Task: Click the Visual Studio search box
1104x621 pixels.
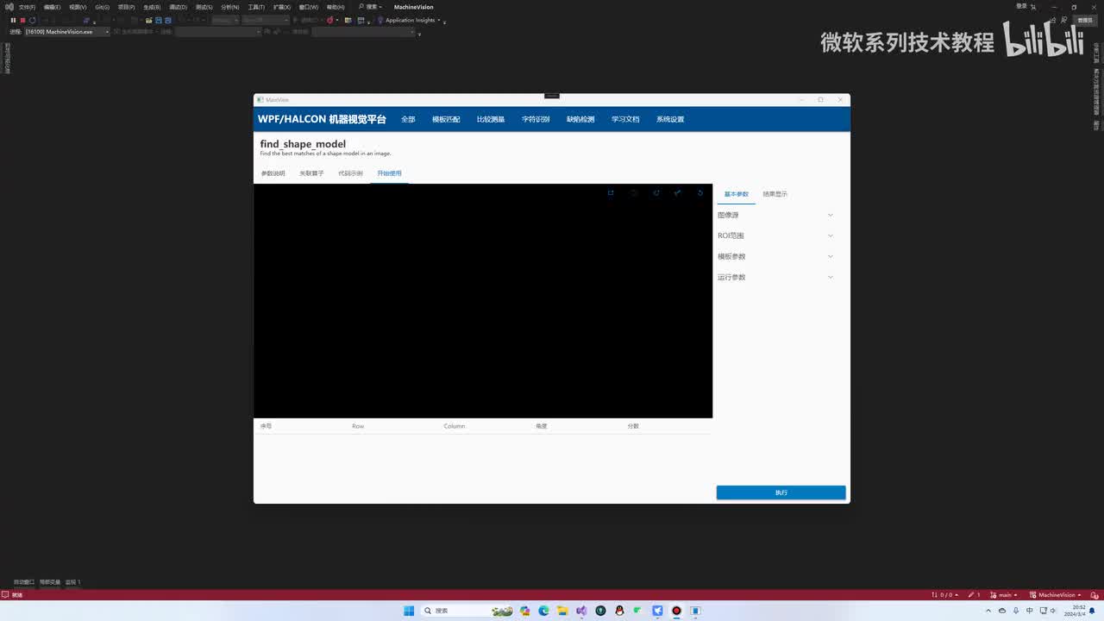Action: (x=370, y=7)
